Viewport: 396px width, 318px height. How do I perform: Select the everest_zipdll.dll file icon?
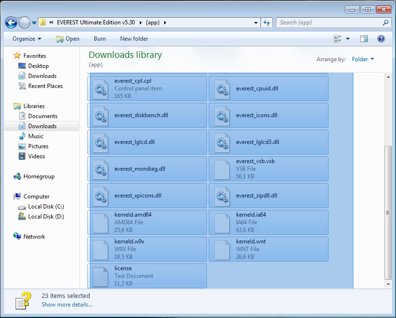pos(222,196)
